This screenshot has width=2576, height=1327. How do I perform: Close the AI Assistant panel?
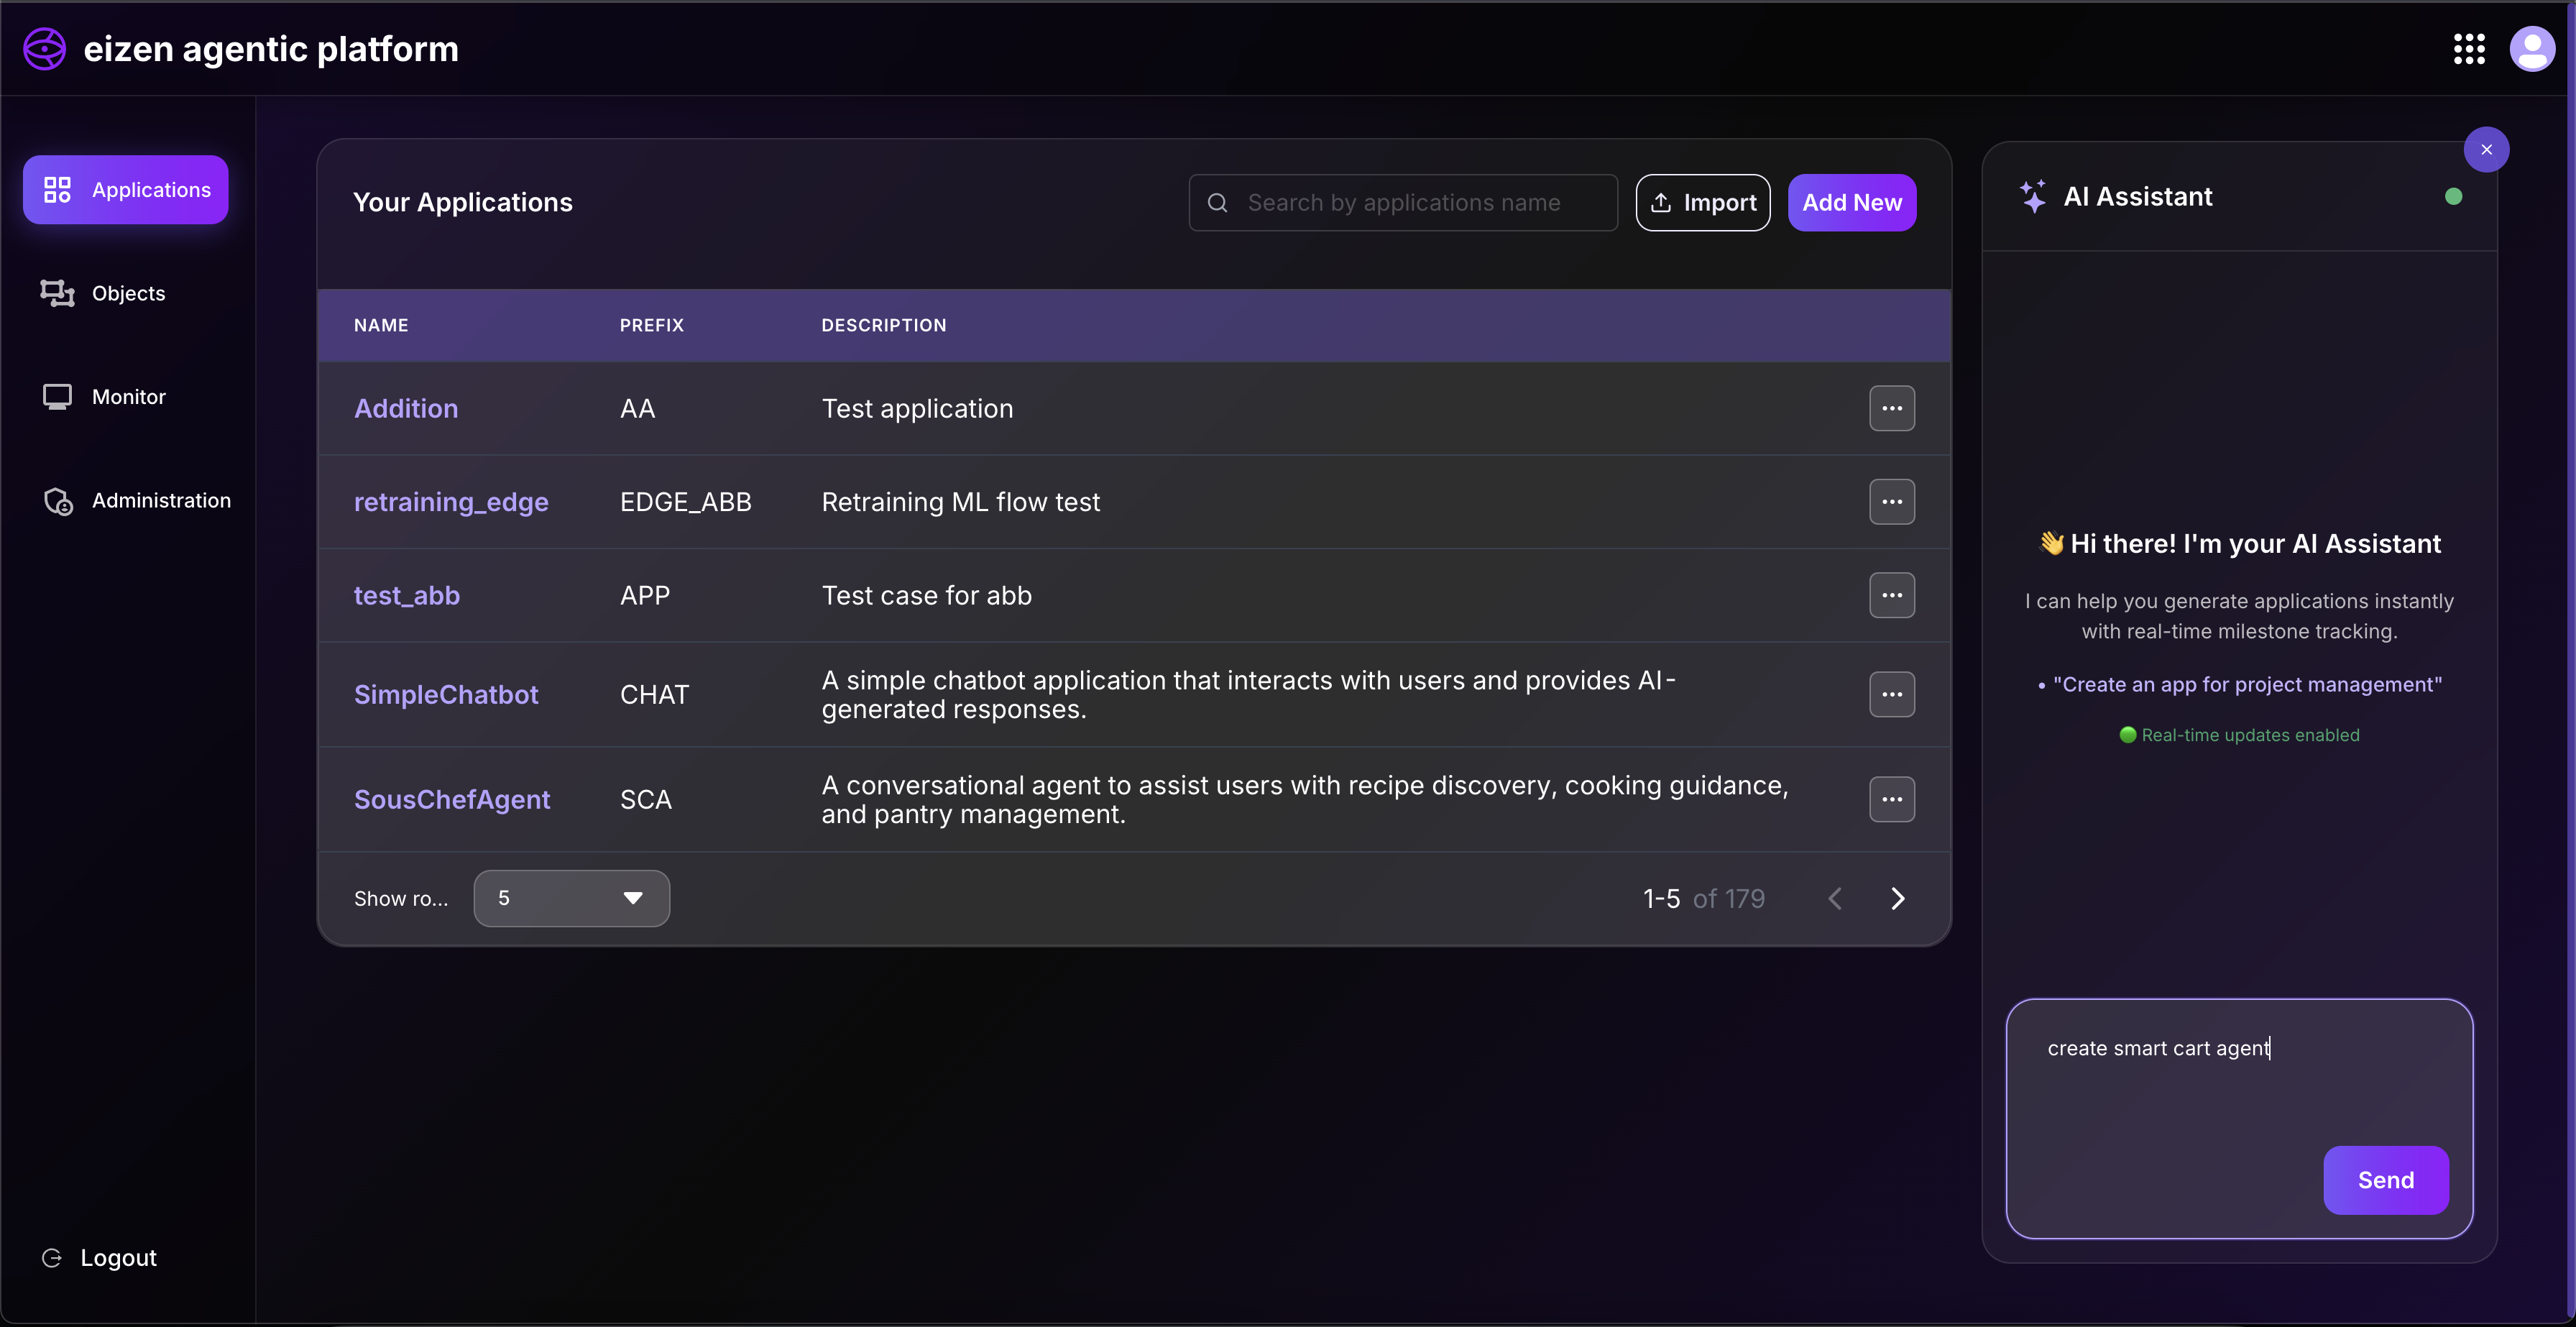point(2486,150)
